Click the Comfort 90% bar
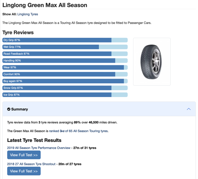The image size is (198, 179). 65,74
